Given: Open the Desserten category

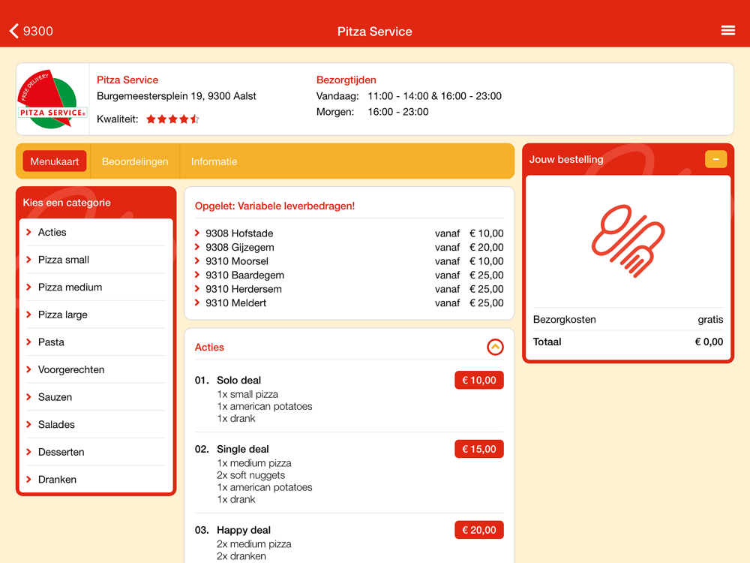Looking at the screenshot, I should tap(96, 452).
